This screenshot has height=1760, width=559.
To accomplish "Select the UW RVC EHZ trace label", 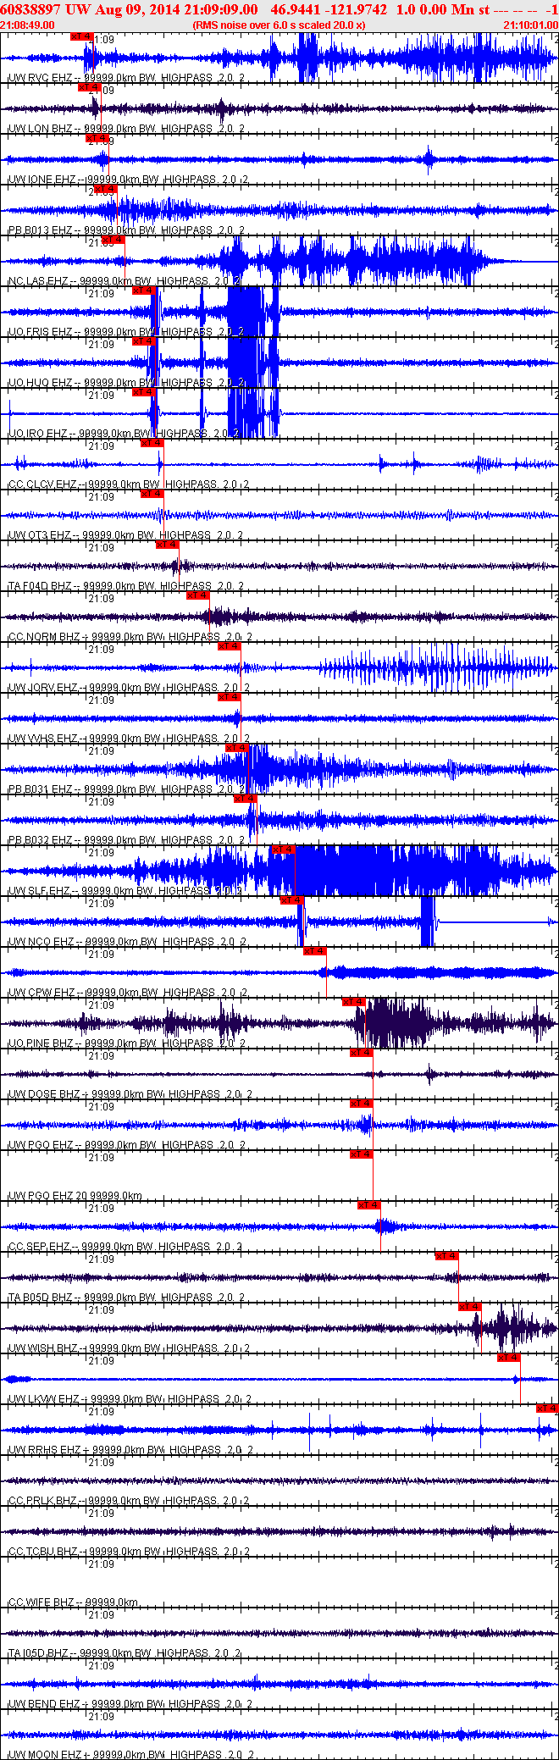I will [x=126, y=78].
